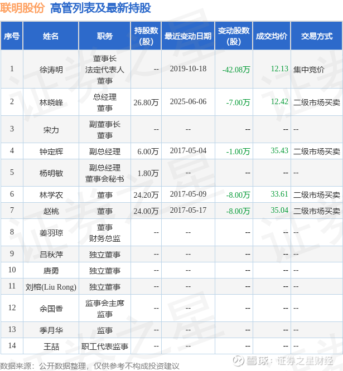
Task: Click the 监事会主席 position text
Action: pyautogui.click(x=105, y=303)
